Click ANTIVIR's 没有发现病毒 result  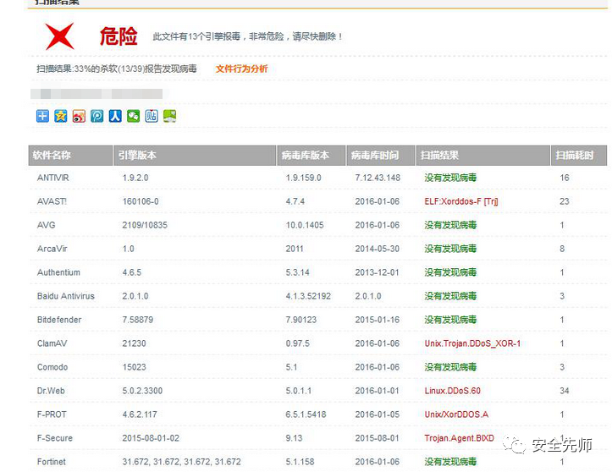coord(450,178)
